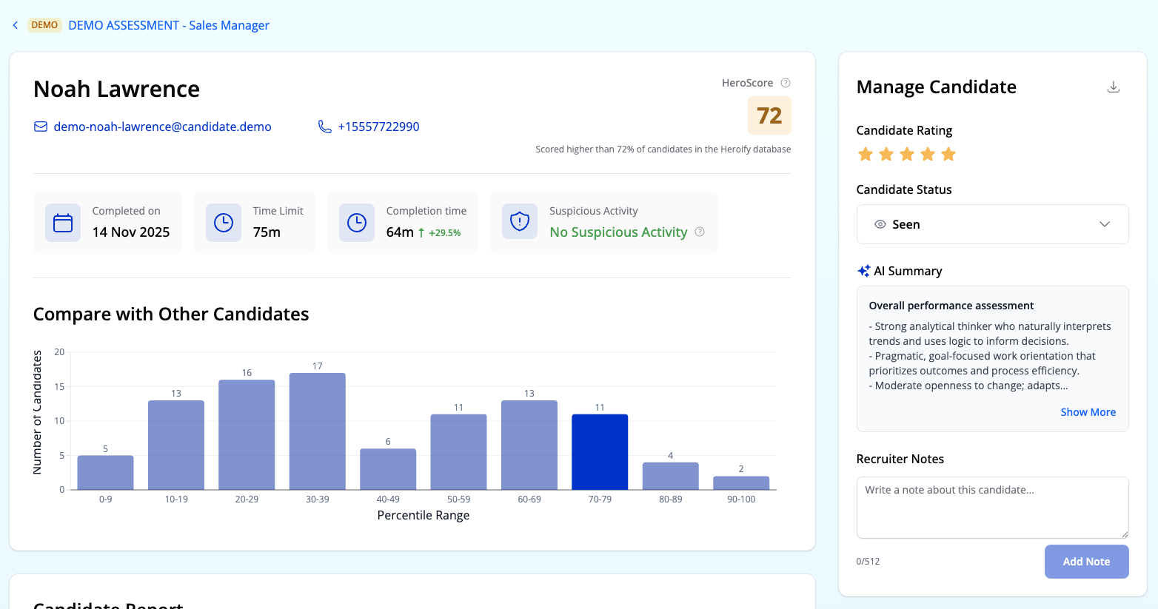Image resolution: width=1158 pixels, height=609 pixels.
Task: Click the email envelope icon
Action: coord(40,126)
